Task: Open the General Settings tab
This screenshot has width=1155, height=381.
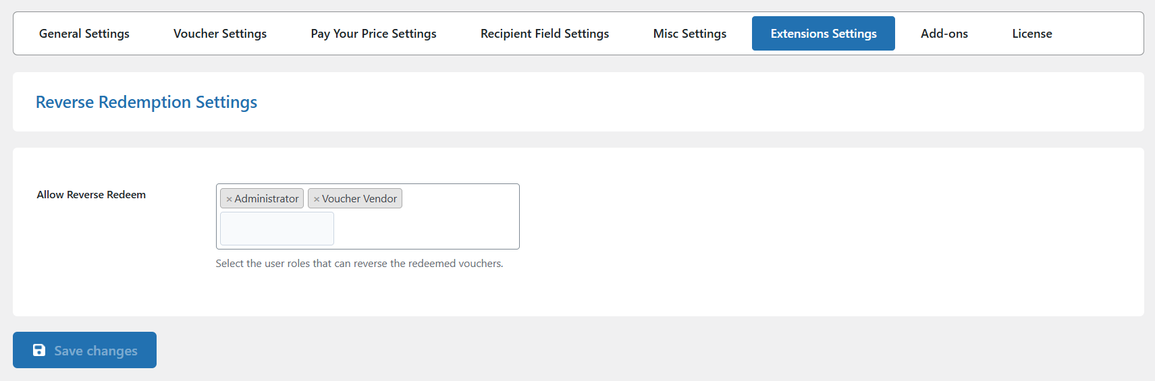Action: [84, 34]
